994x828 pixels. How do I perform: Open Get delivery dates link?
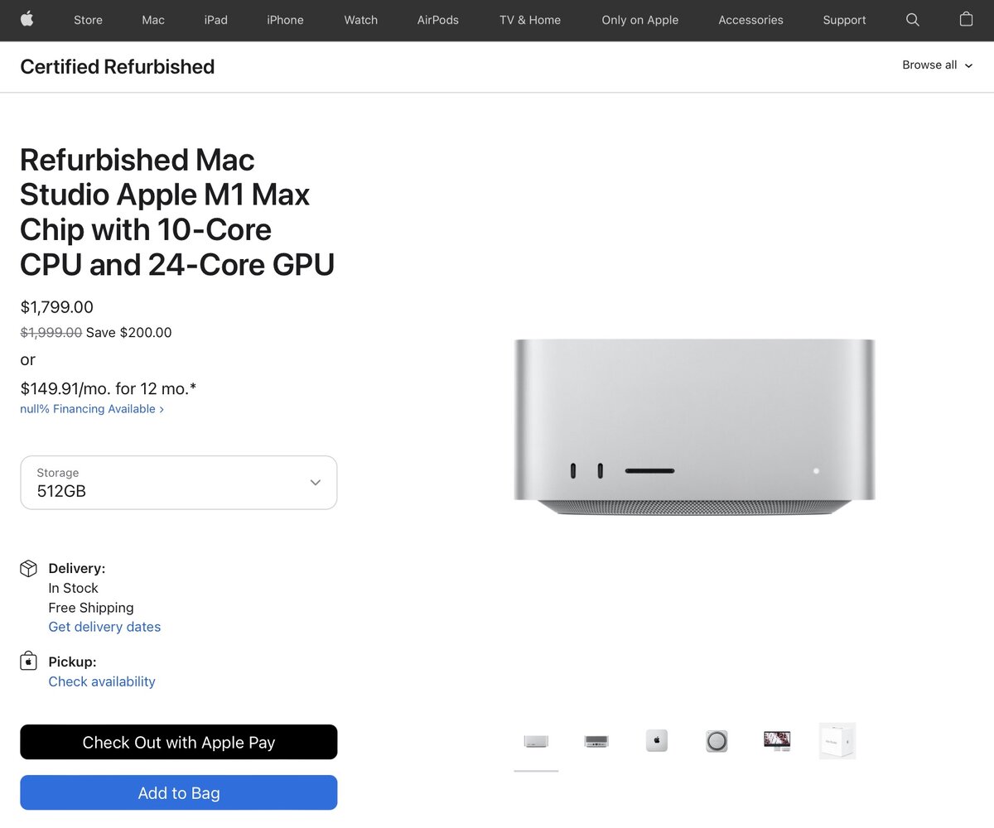pyautogui.click(x=104, y=627)
